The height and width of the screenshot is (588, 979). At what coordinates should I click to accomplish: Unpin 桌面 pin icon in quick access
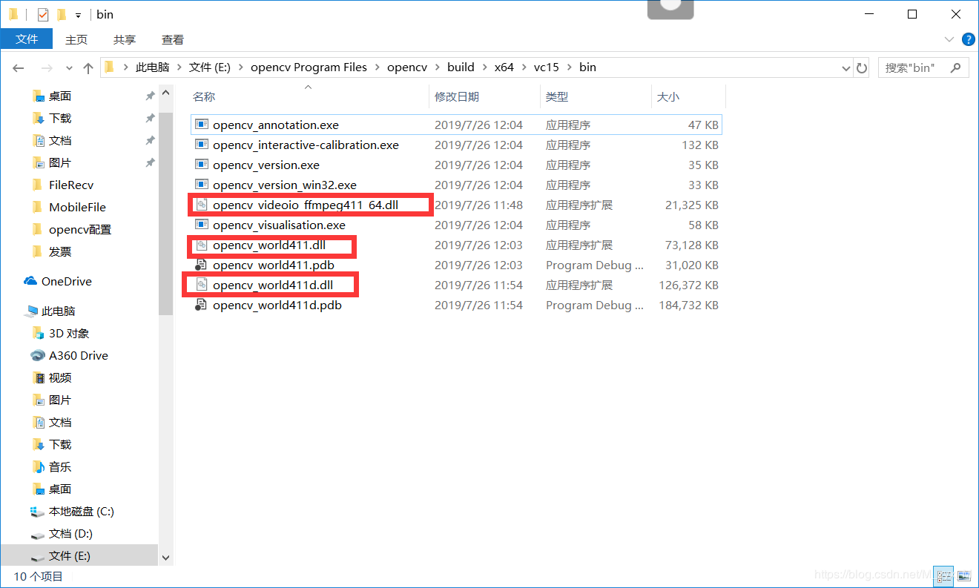150,96
